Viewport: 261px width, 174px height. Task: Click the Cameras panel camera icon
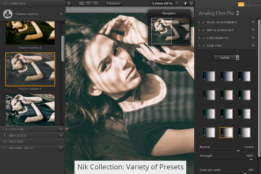5,3
